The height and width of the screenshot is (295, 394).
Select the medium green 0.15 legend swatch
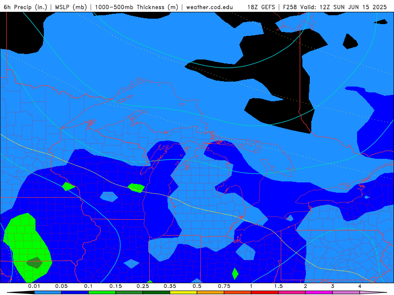(x=129, y=293)
